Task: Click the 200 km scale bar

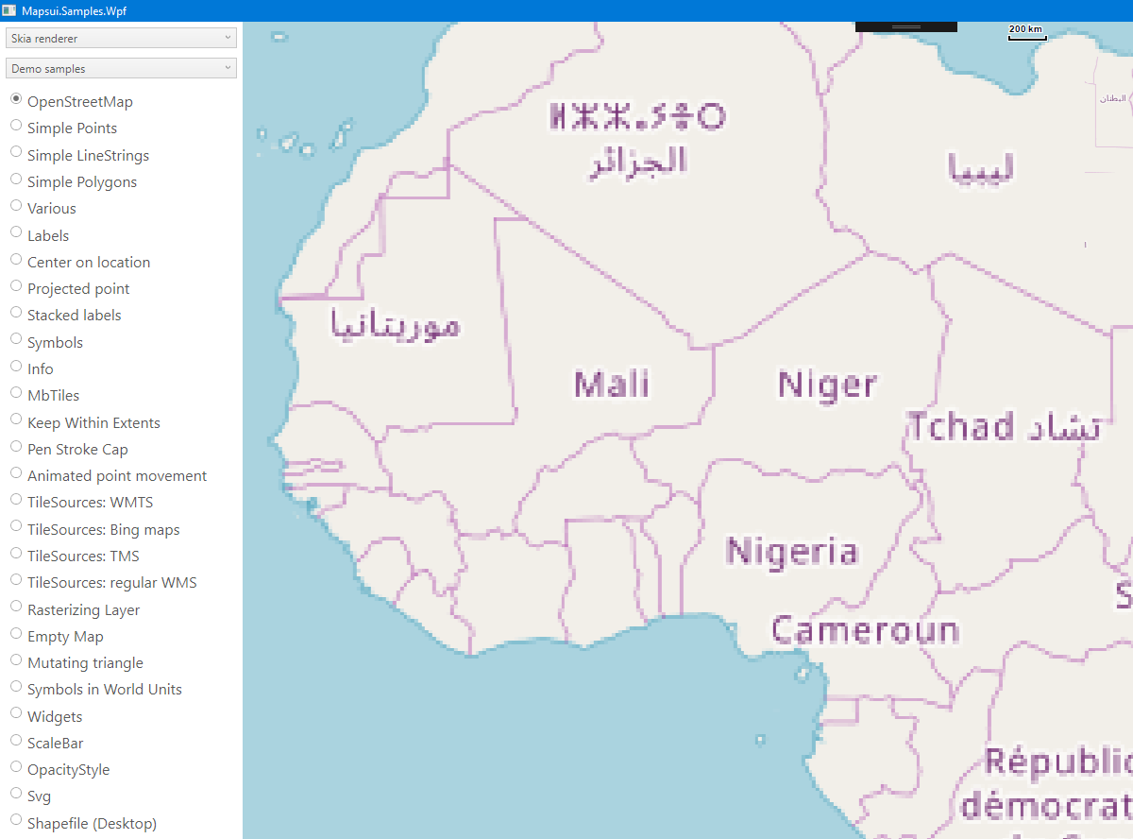Action: [1026, 29]
